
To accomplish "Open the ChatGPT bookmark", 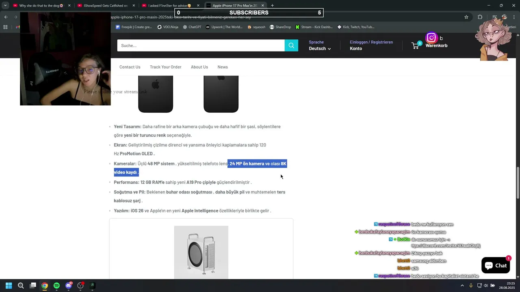I will [x=192, y=27].
